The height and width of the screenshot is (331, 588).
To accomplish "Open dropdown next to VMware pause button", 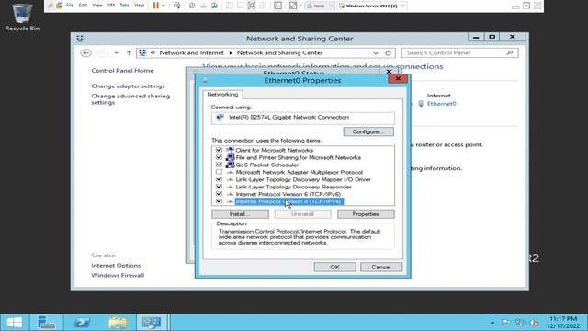I will 164,6.
